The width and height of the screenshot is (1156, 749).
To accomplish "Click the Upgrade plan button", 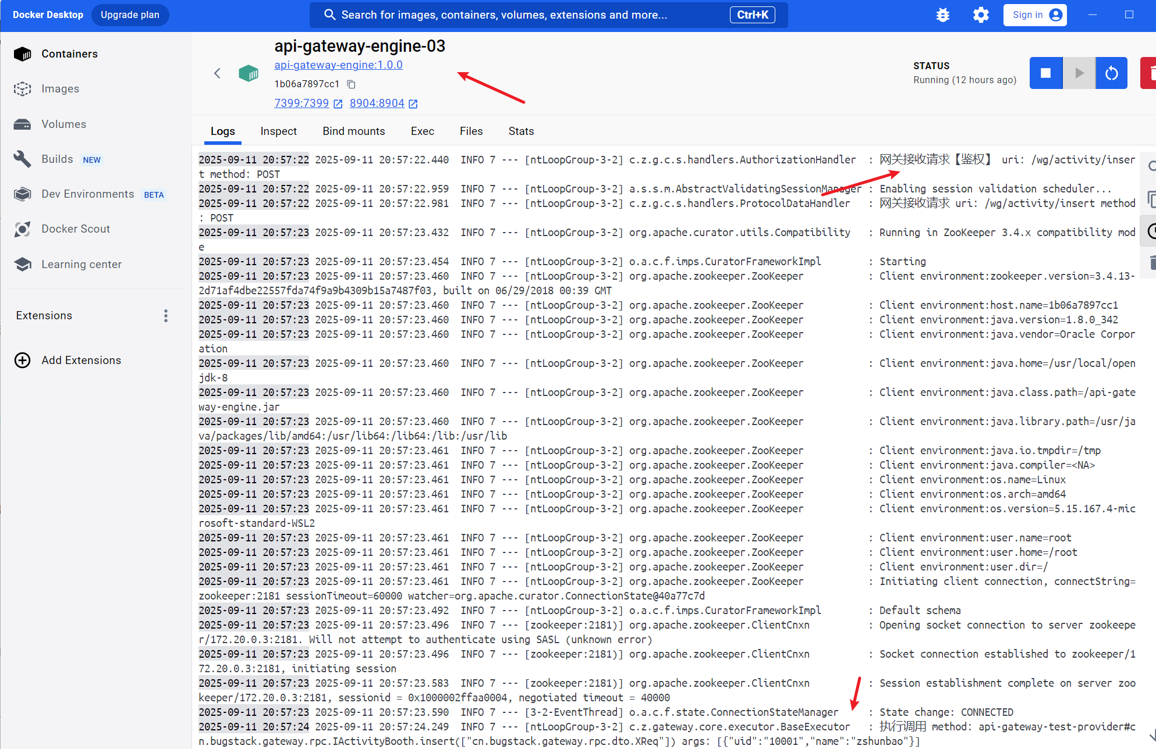I will pos(130,15).
